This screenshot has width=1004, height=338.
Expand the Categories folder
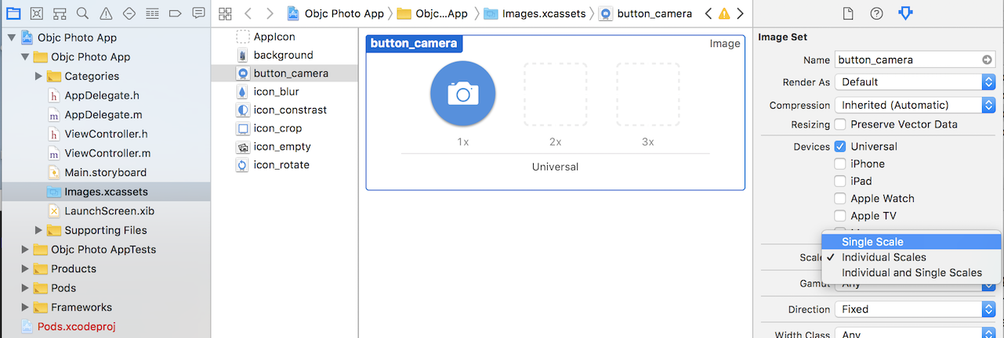pyautogui.click(x=38, y=76)
